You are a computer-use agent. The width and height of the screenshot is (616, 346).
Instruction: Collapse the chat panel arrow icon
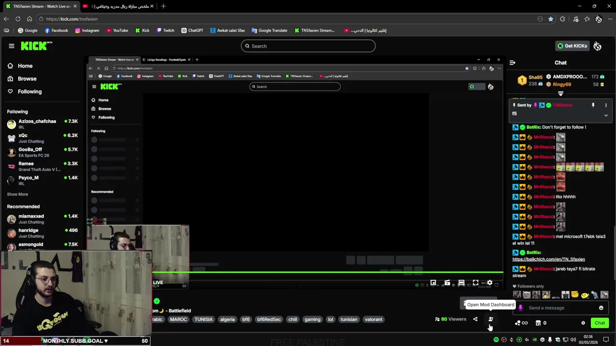click(513, 62)
